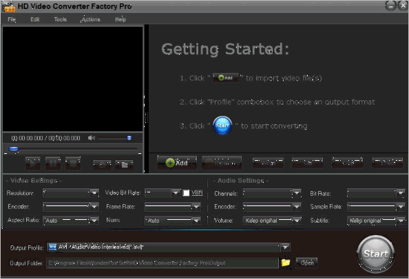
Task: Click the Pause button under the preview
Action: pos(53,164)
